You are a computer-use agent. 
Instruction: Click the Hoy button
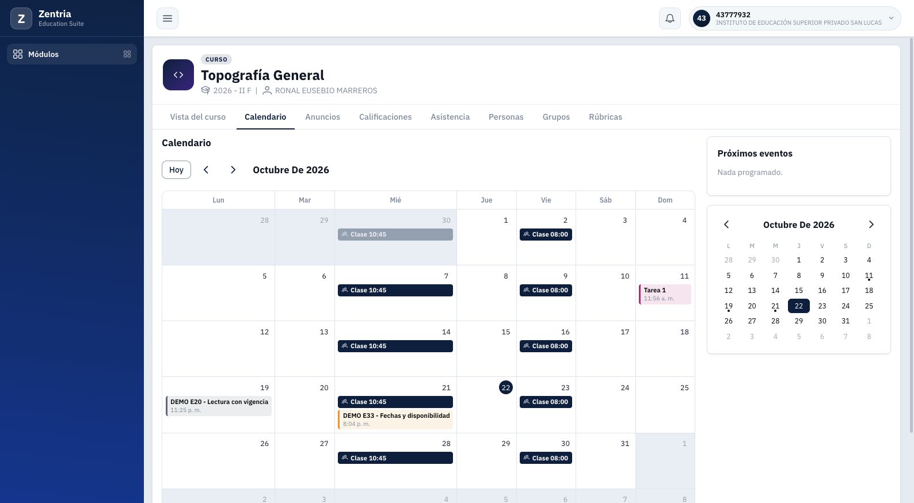tap(176, 170)
